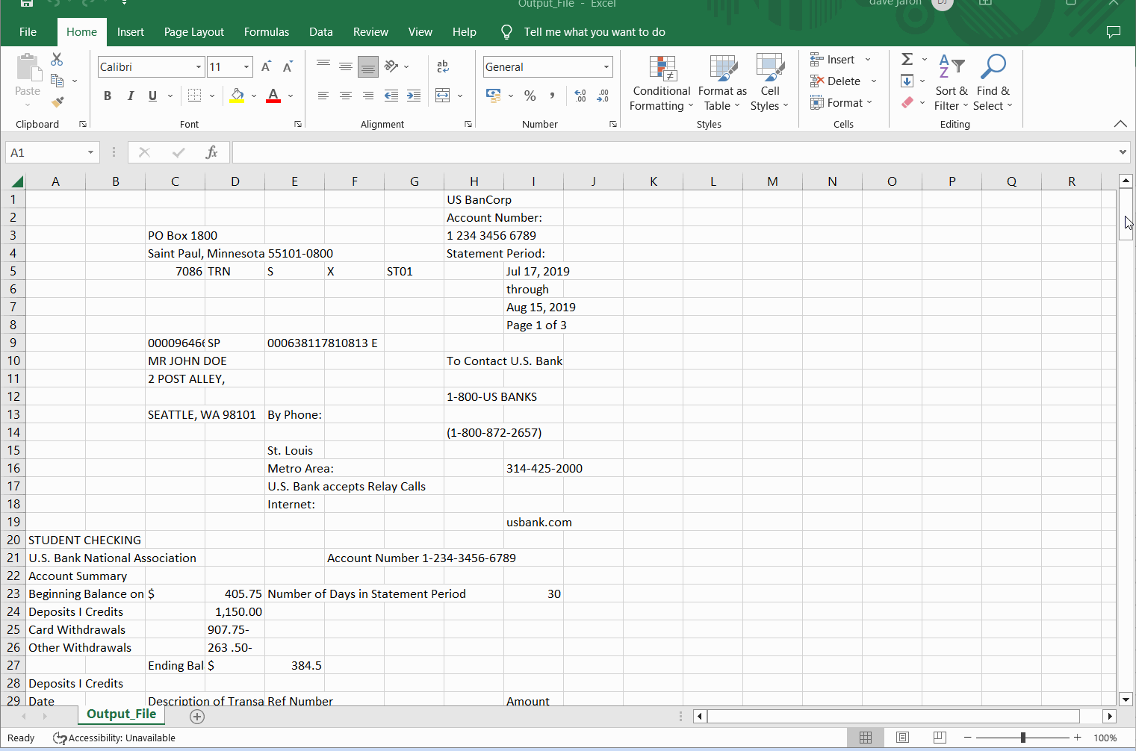Toggle Wrap Text
Image resolution: width=1136 pixels, height=751 pixels.
pos(443,66)
